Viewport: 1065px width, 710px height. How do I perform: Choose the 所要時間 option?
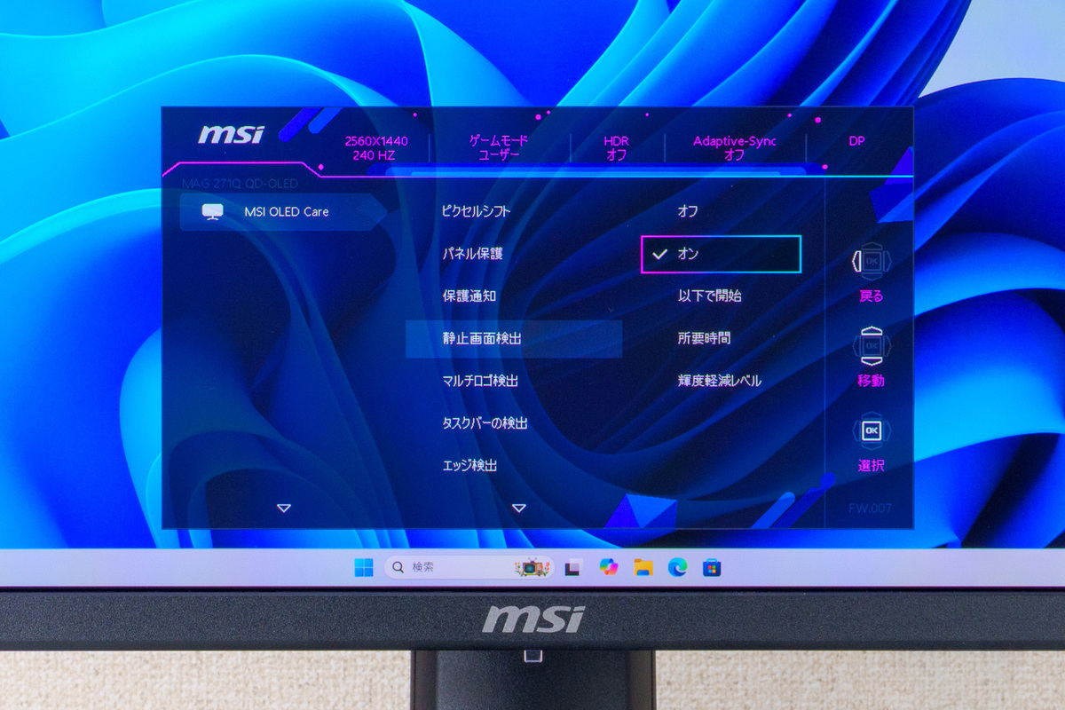(x=705, y=339)
